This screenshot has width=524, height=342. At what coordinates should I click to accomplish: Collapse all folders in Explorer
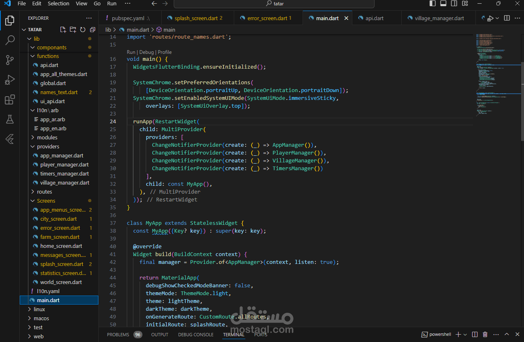(92, 30)
